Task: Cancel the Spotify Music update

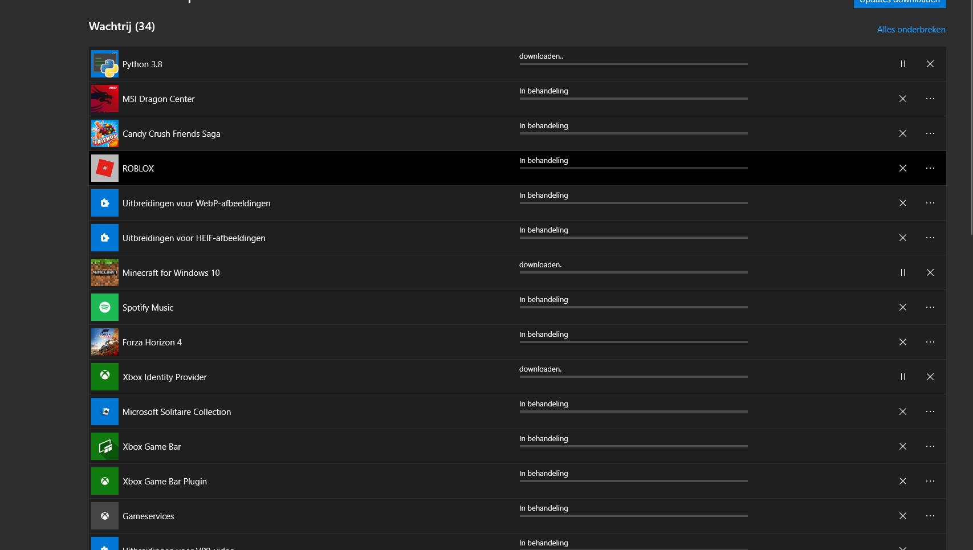Action: [903, 307]
